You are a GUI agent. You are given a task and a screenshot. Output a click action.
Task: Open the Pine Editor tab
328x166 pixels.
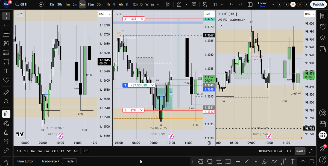pos(26,161)
